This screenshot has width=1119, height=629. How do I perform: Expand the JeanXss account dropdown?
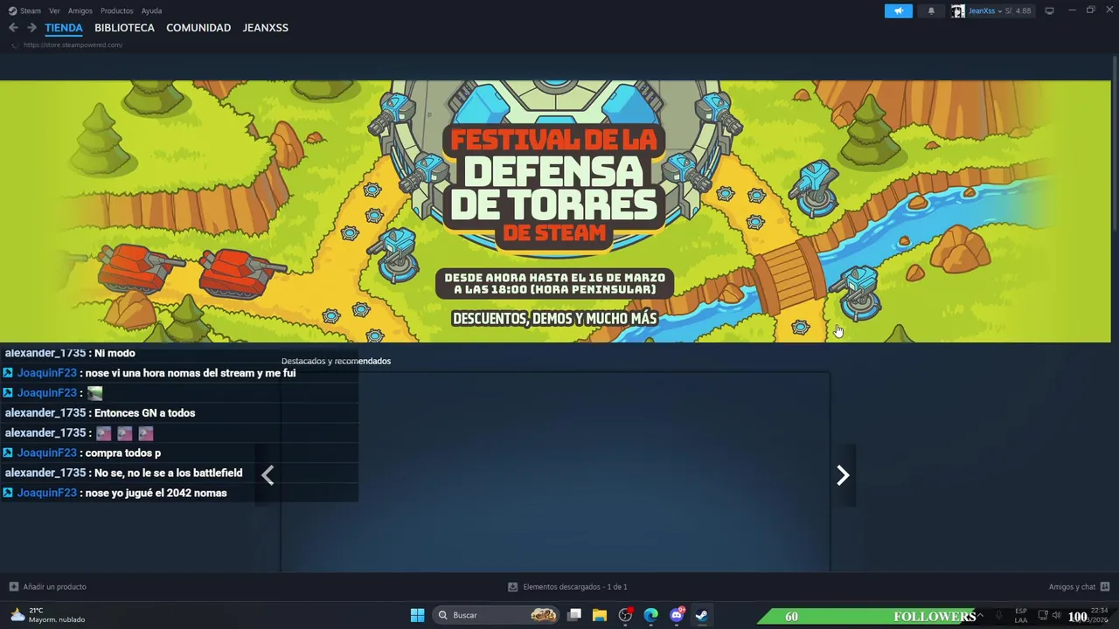tap(1000, 11)
